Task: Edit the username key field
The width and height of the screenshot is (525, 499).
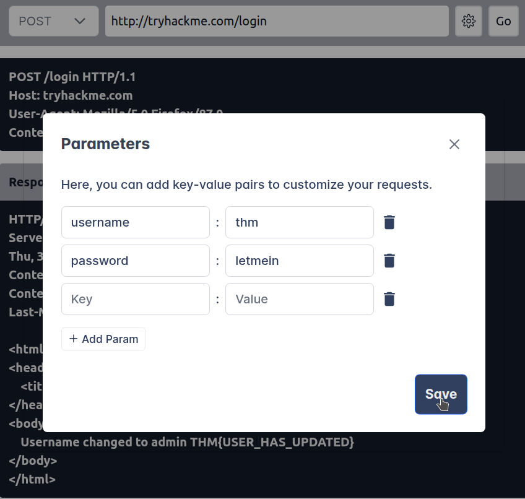Action: pyautogui.click(x=135, y=222)
